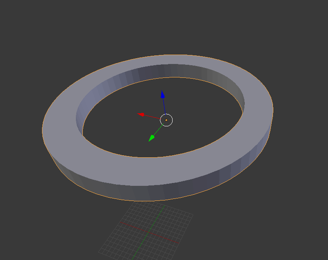Click the blue Z-axis shaft line
Image resolution: width=328 pixels, height=260 pixels.
(164, 106)
